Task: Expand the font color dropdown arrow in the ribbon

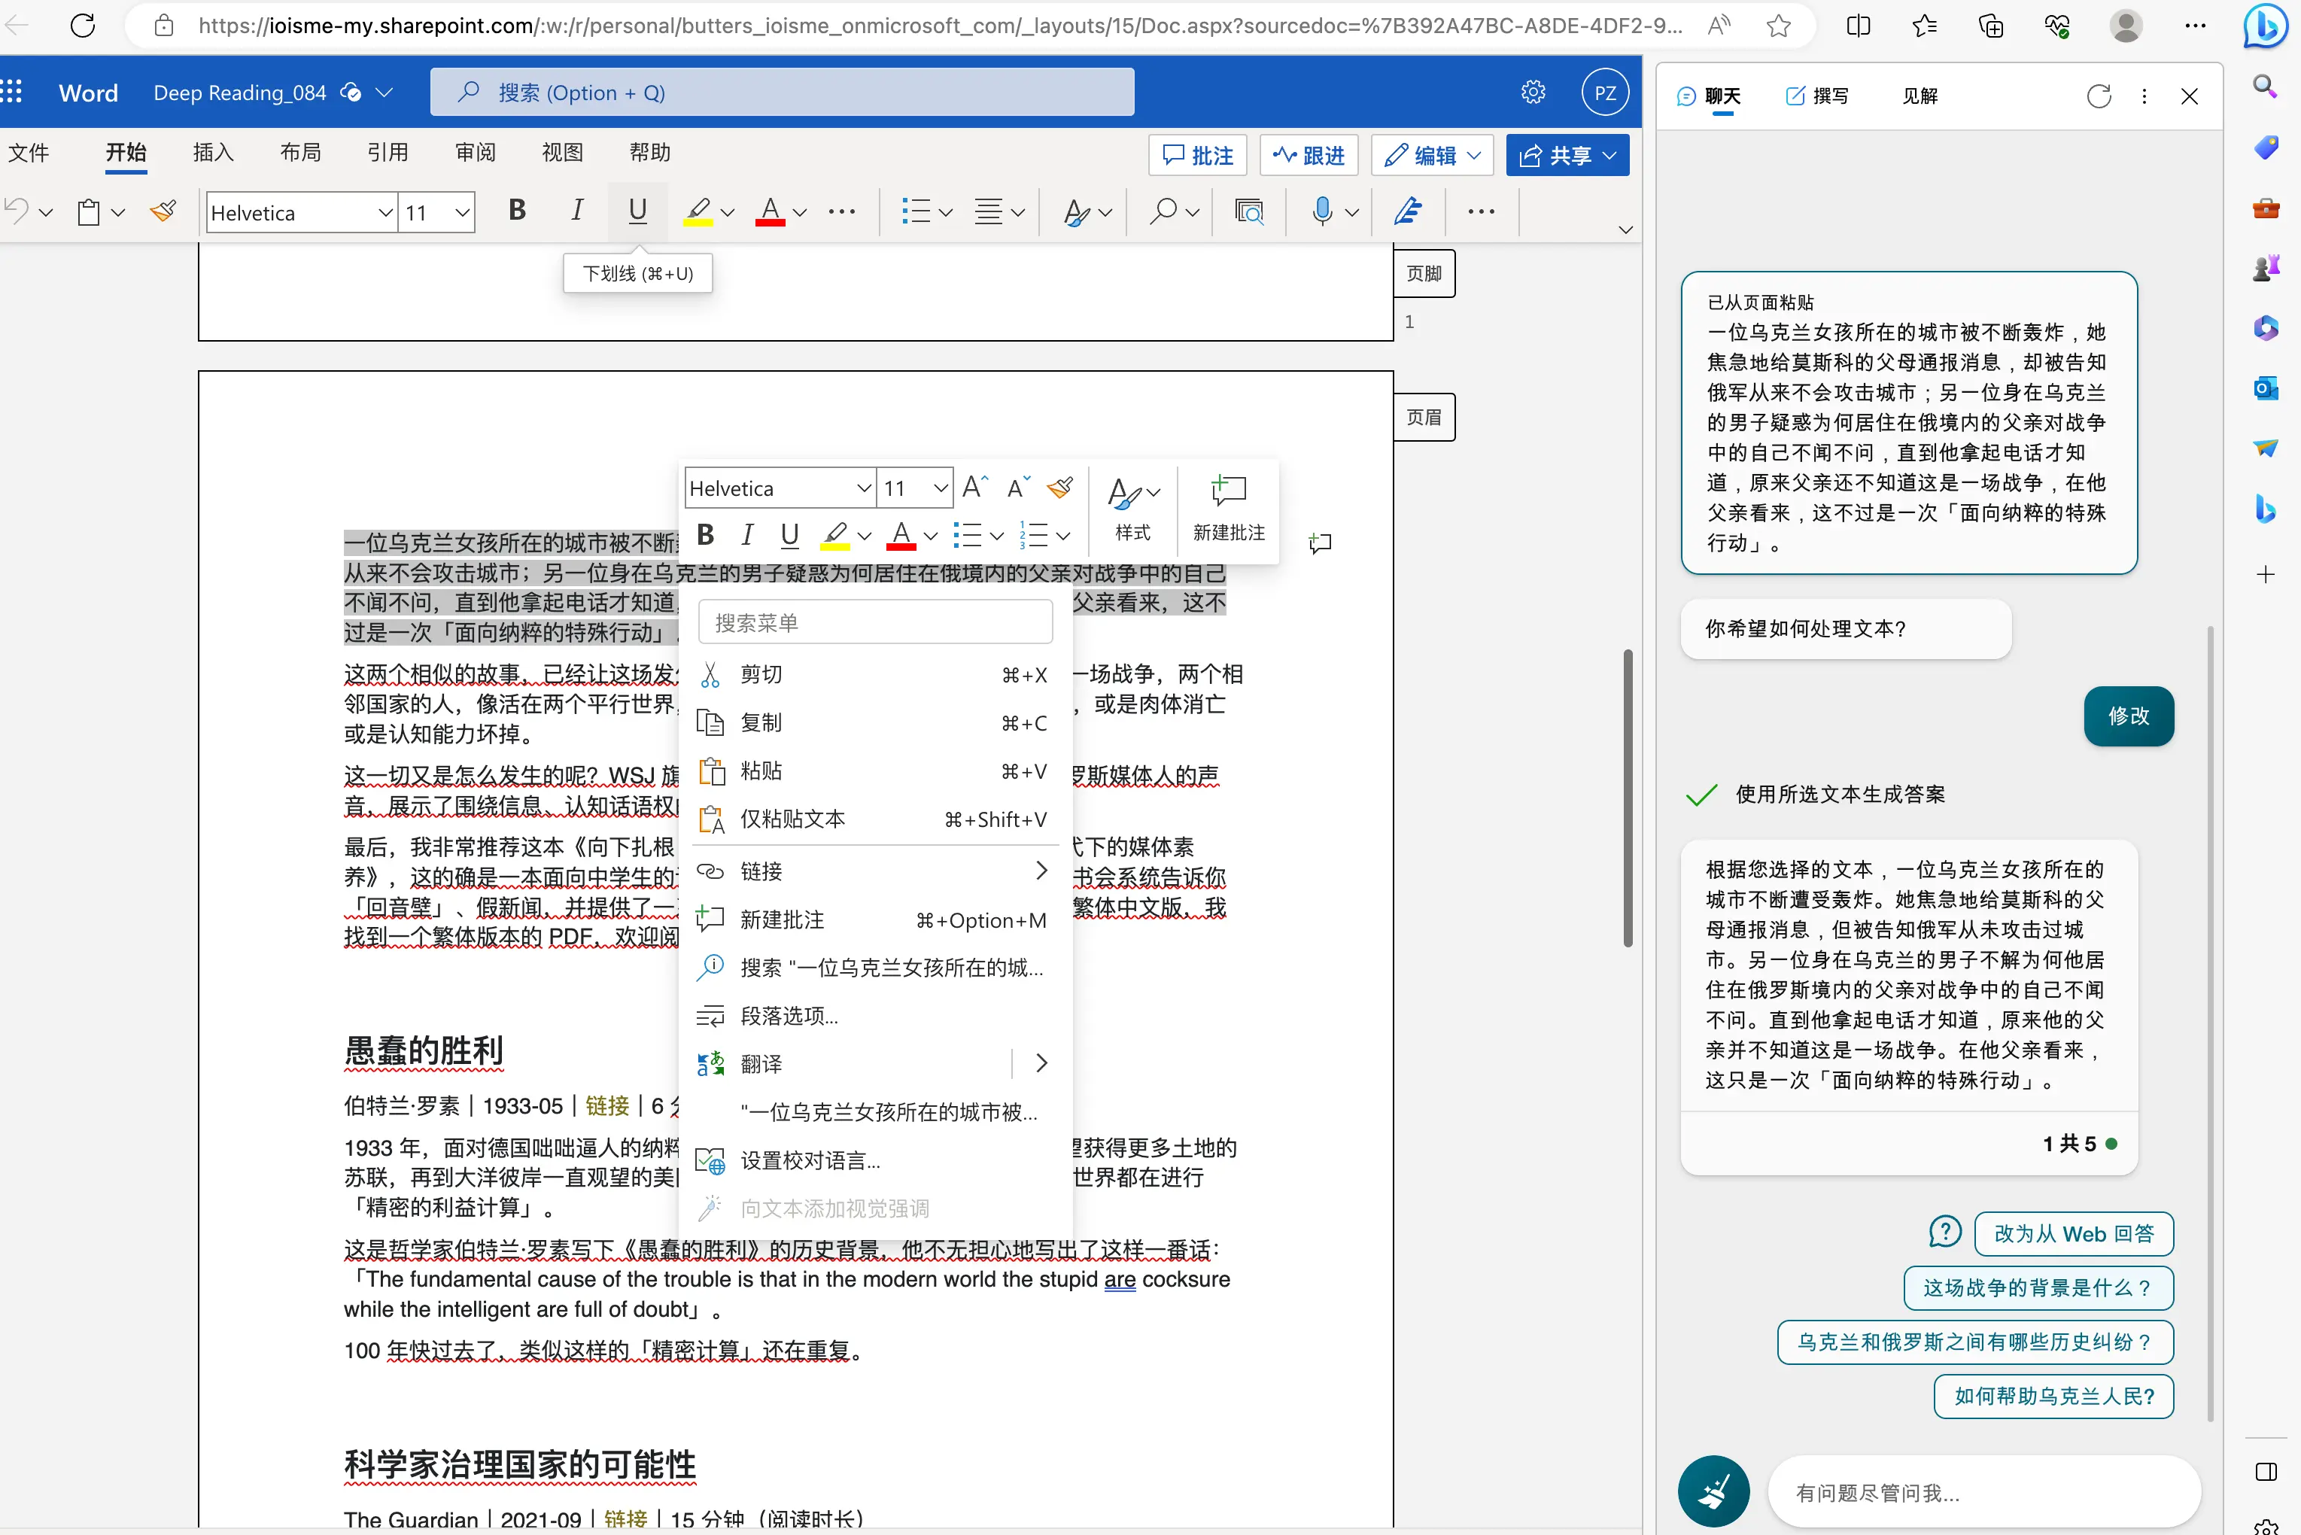Action: [800, 211]
